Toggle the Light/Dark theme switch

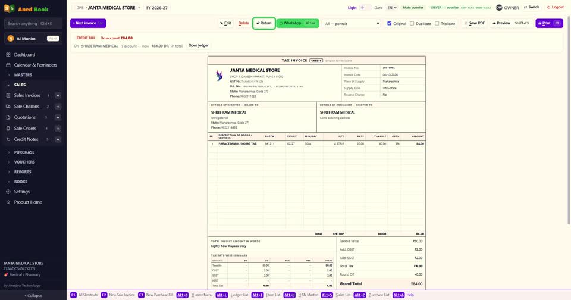pyautogui.click(x=366, y=7)
